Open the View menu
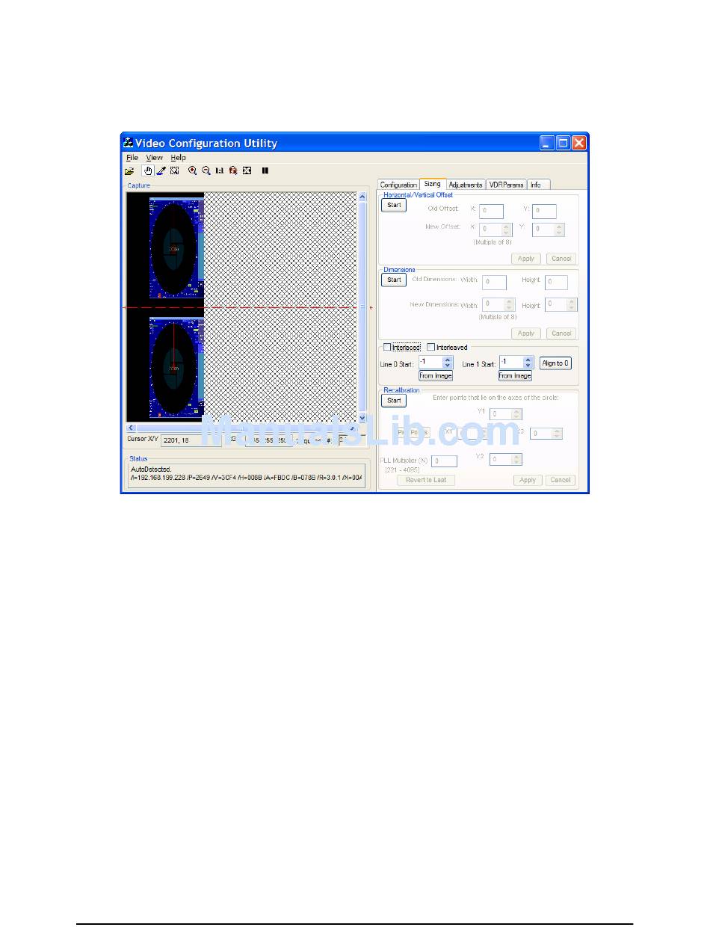710x942 pixels. tap(154, 158)
